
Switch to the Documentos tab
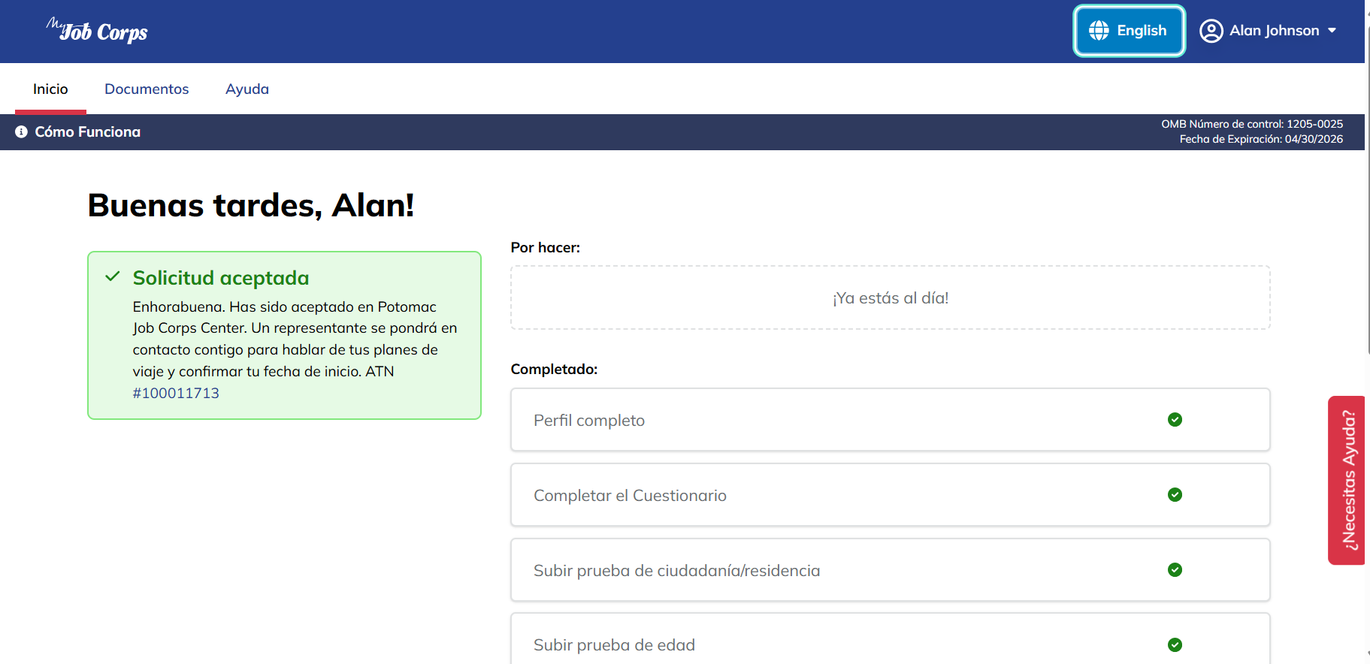[x=147, y=89]
